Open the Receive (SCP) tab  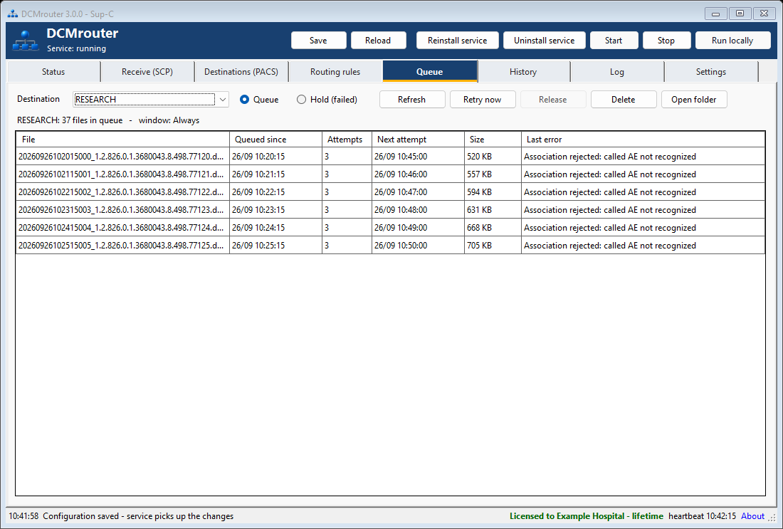[x=147, y=71]
